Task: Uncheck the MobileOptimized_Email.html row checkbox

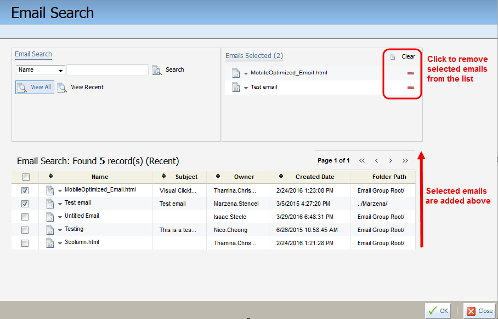Action: tap(25, 190)
